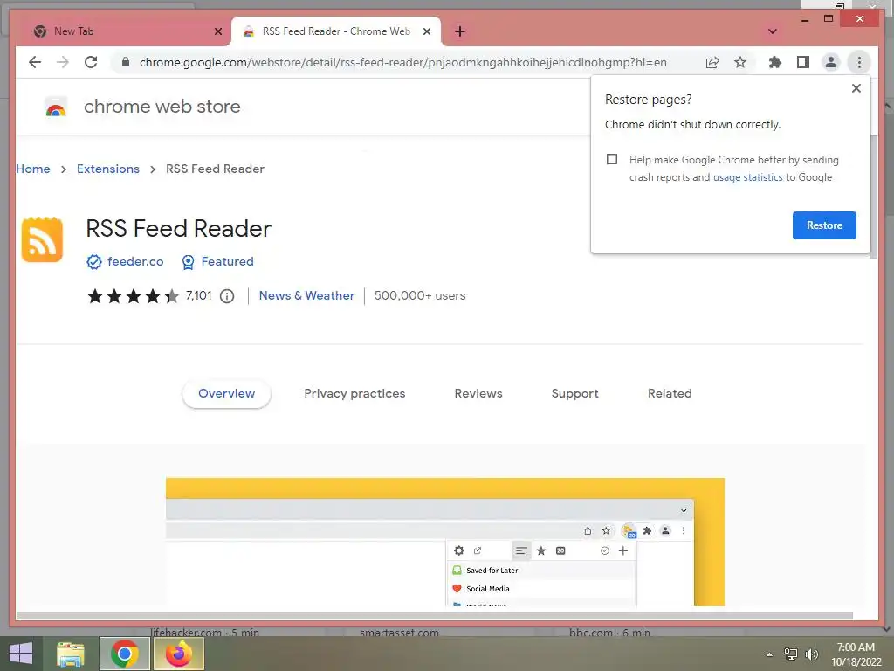The height and width of the screenshot is (671, 894).
Task: Open the network tray icon
Action: [x=790, y=654]
